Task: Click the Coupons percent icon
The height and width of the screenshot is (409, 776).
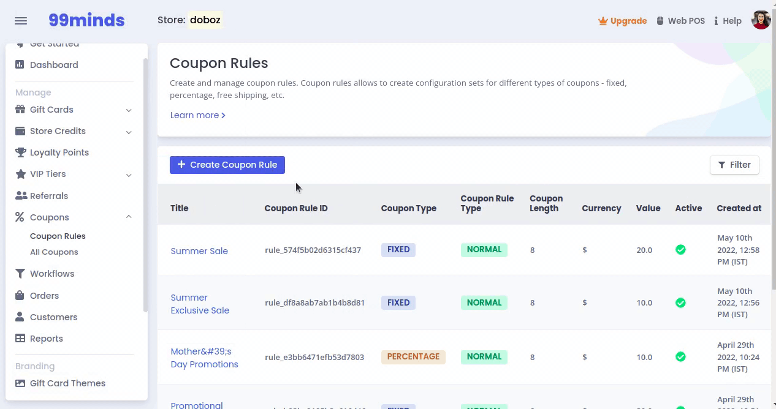Action: coord(20,217)
